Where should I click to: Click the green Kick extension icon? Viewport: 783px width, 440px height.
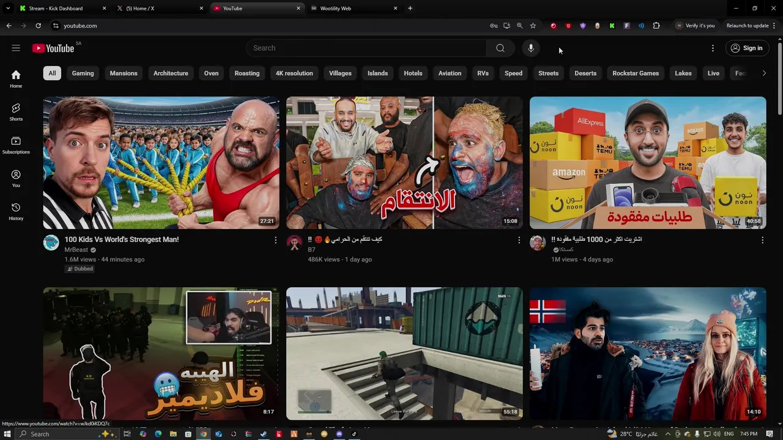pos(612,26)
